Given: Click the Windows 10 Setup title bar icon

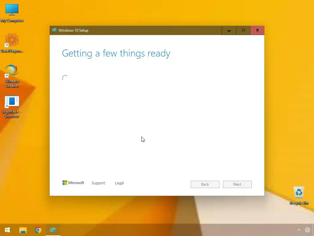Looking at the screenshot, I should (54, 30).
